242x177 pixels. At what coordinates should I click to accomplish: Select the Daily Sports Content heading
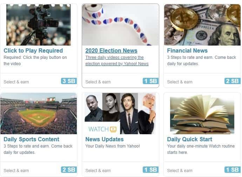pyautogui.click(x=31, y=139)
